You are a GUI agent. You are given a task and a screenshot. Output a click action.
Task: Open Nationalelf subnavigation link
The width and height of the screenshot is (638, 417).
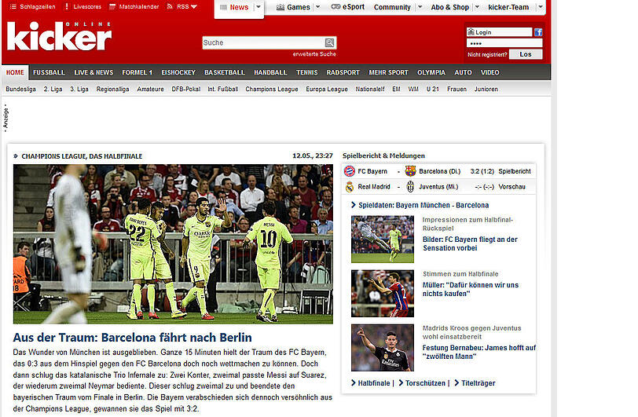[370, 89]
